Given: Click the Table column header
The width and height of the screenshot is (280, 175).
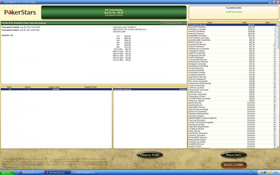Looking at the screenshot, I should click(9, 87).
